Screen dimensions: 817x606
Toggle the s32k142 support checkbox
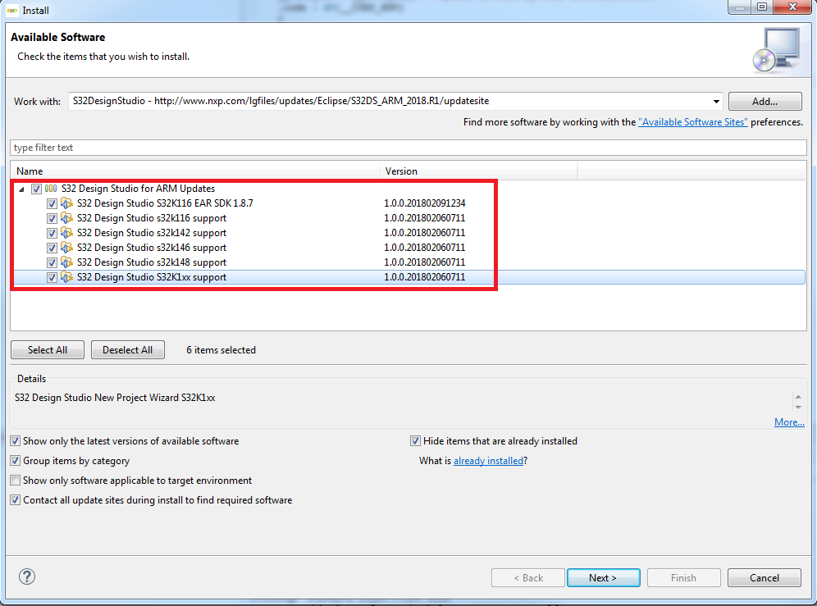point(52,233)
